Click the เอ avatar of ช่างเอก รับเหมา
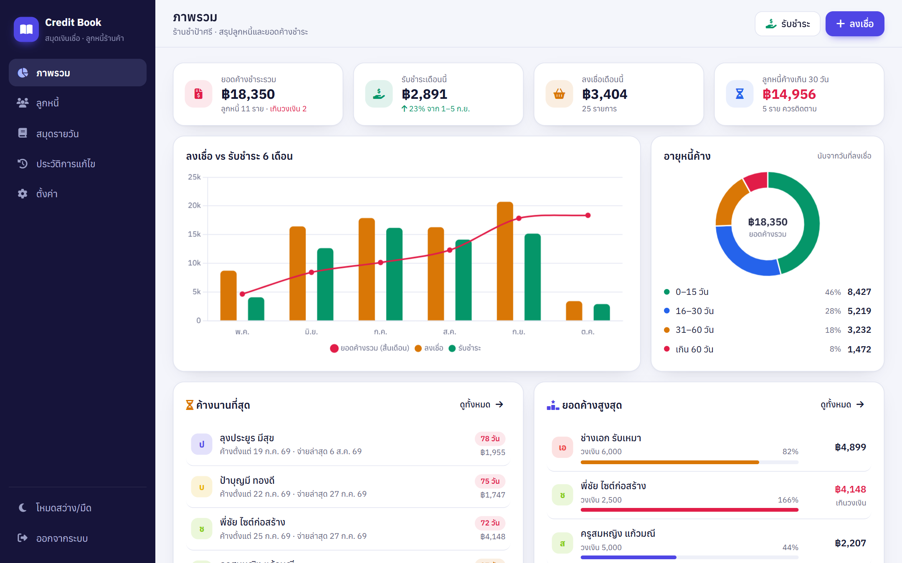 click(562, 447)
